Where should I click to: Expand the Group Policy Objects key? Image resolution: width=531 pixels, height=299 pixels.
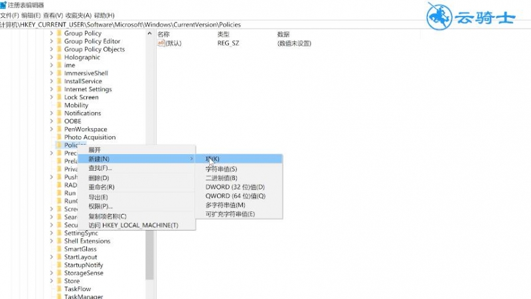pos(52,49)
